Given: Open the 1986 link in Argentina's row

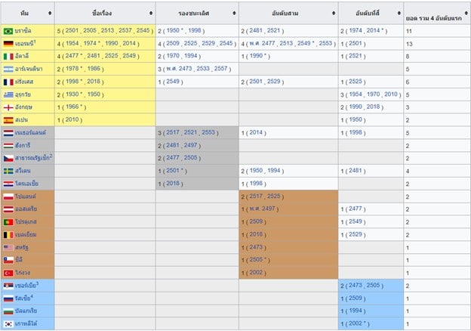Looking at the screenshot, I should (94, 69).
